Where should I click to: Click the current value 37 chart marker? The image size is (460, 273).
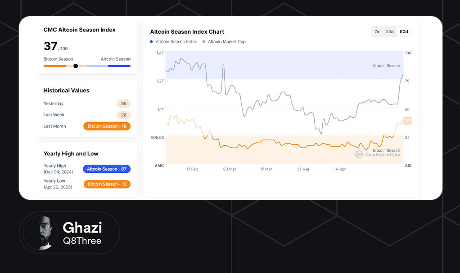click(407, 121)
